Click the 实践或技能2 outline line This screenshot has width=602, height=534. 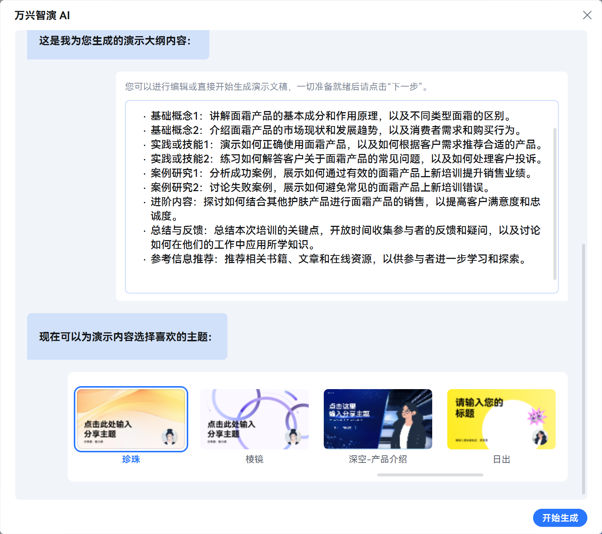[347, 158]
